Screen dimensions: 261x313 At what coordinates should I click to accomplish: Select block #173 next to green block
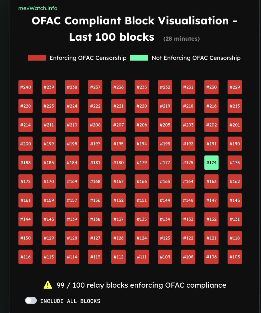pos(235,163)
